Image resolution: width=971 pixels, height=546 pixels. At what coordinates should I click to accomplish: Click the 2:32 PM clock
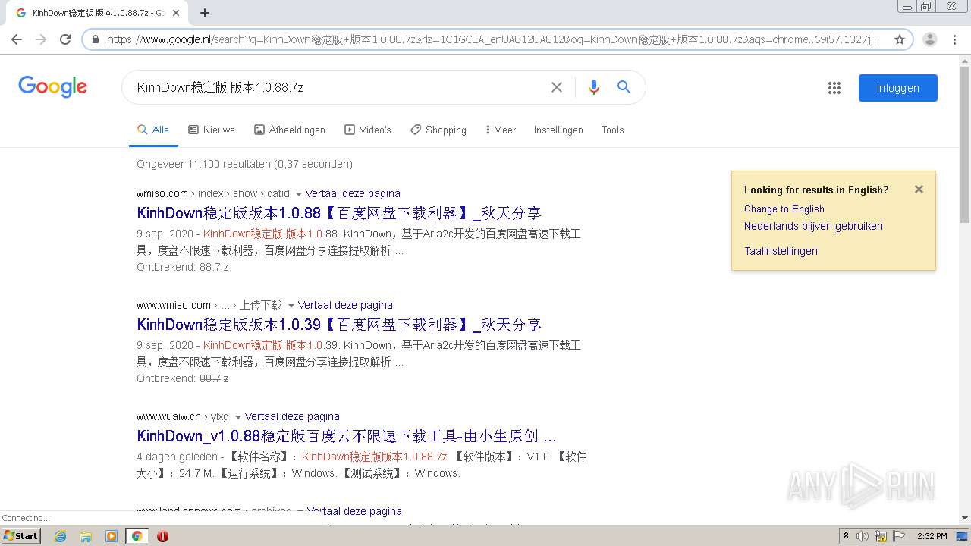click(x=932, y=536)
